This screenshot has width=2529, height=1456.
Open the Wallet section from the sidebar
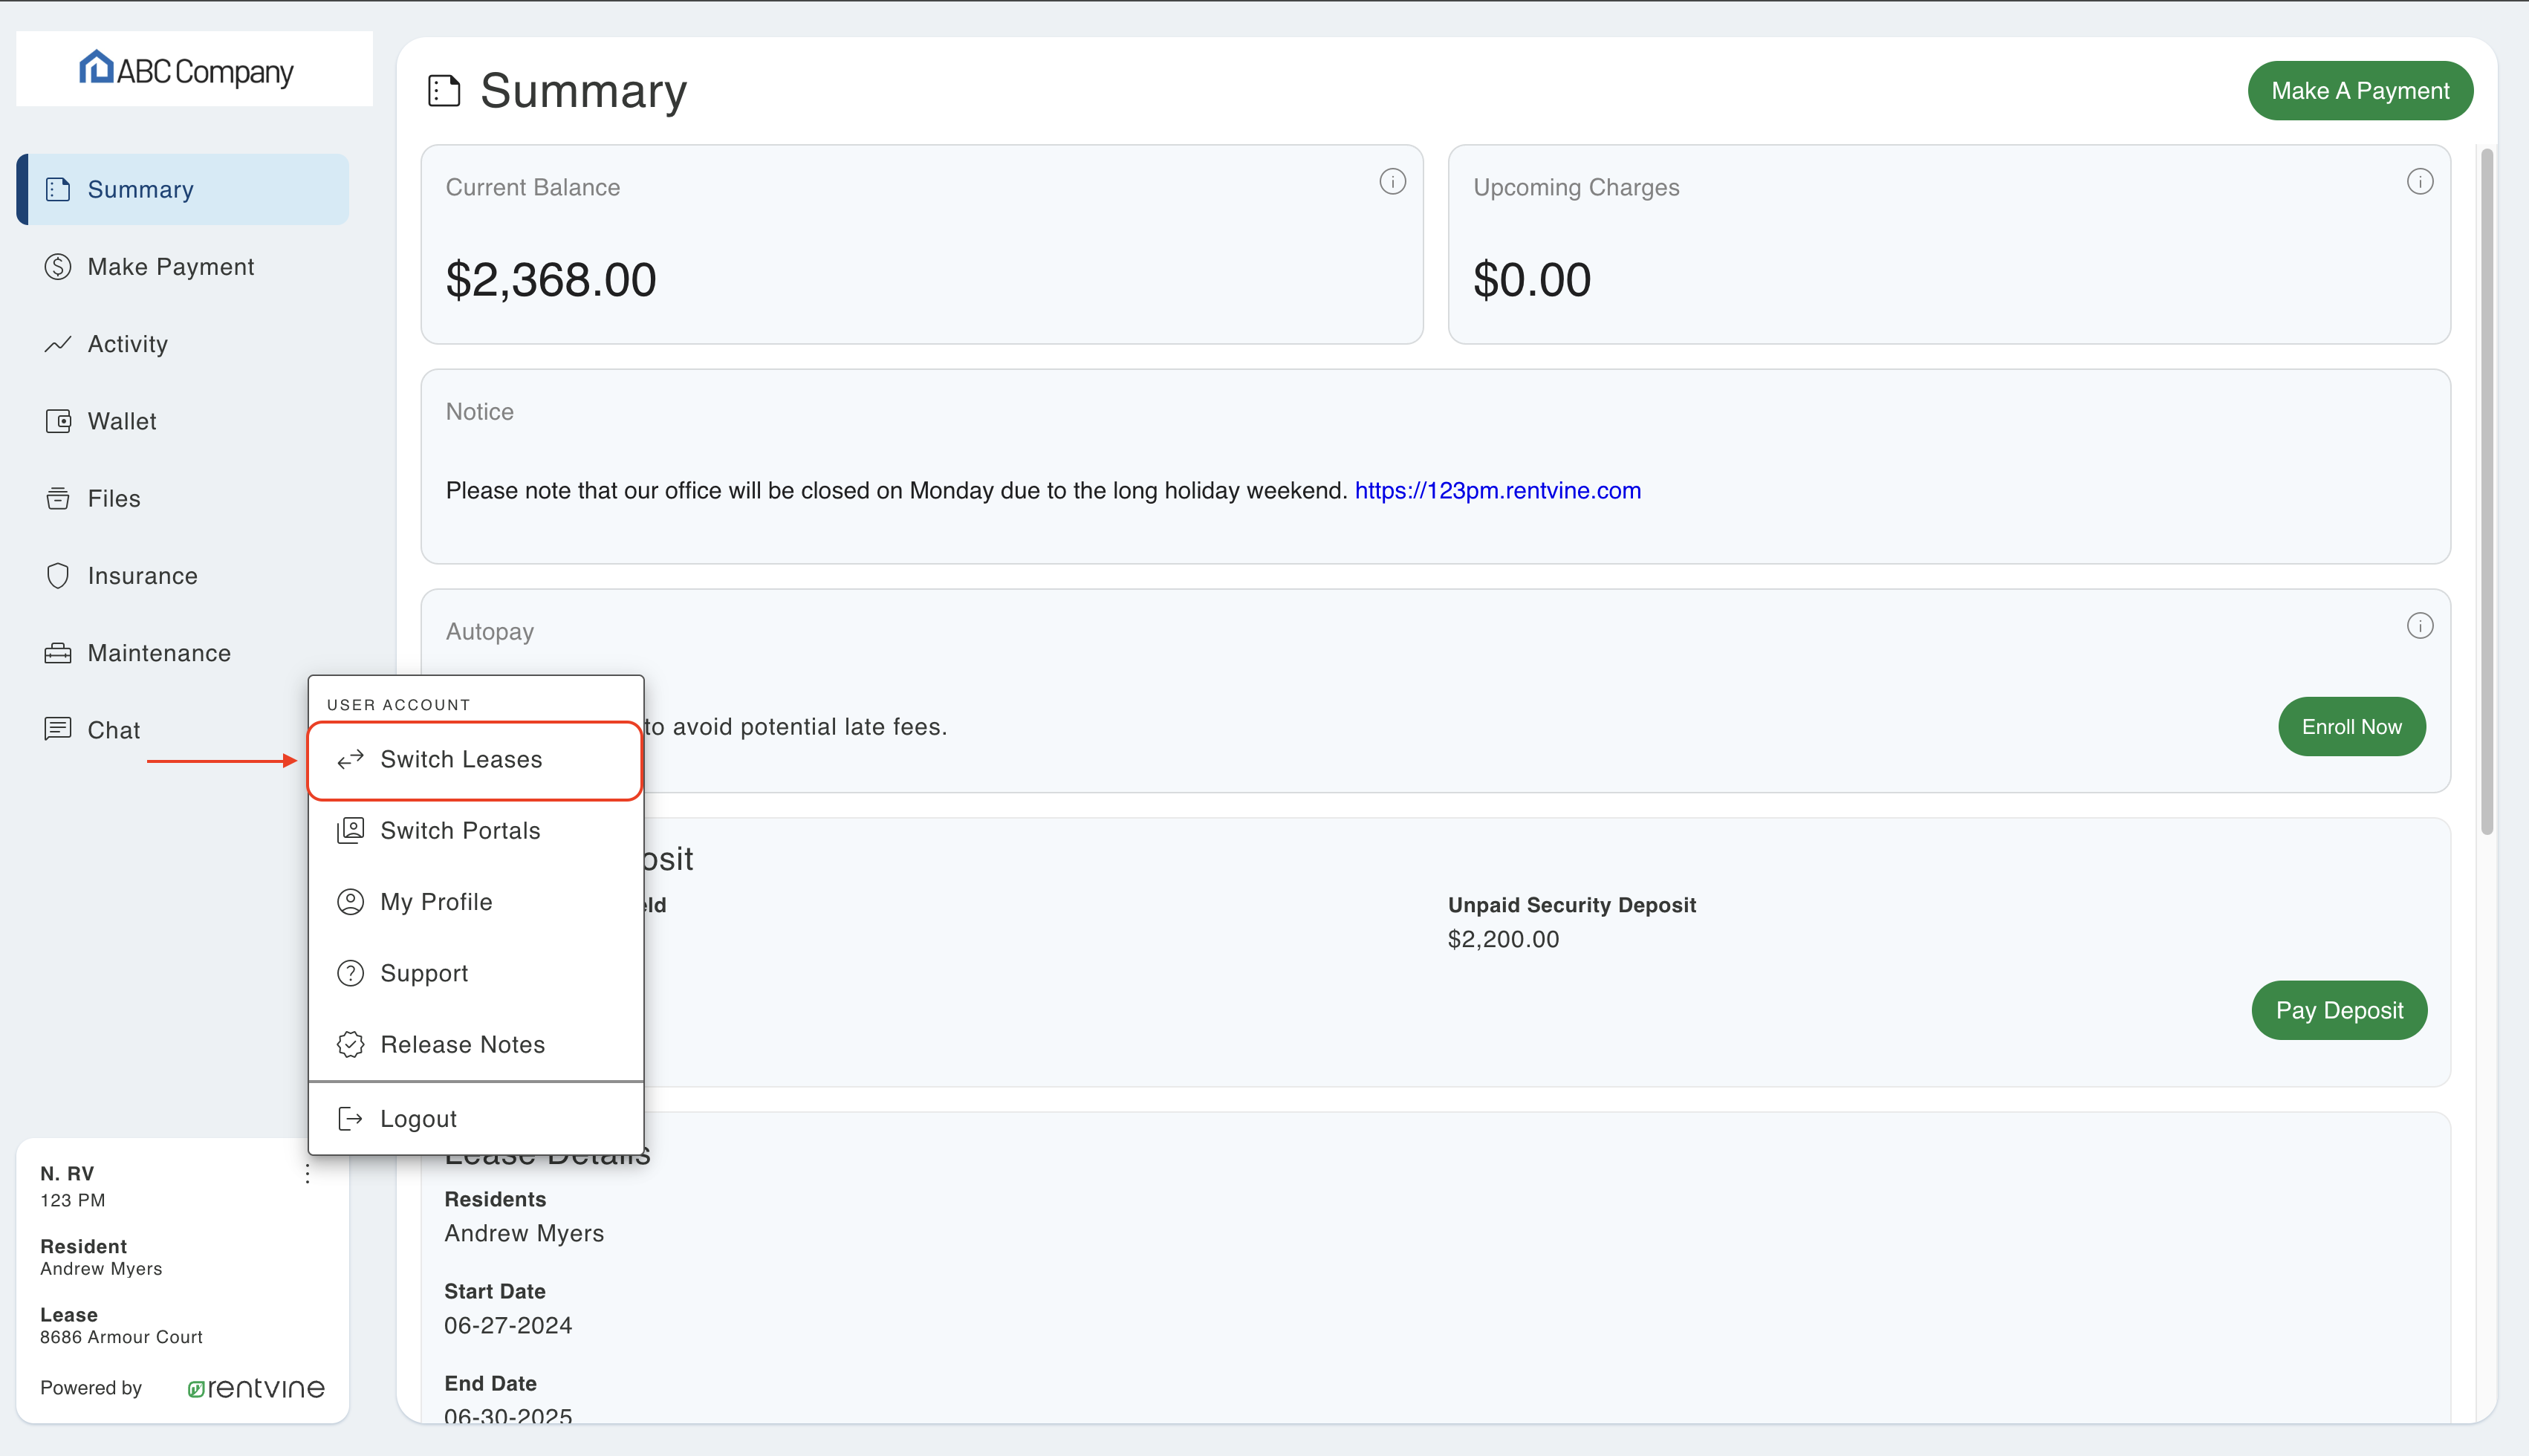pyautogui.click(x=122, y=420)
